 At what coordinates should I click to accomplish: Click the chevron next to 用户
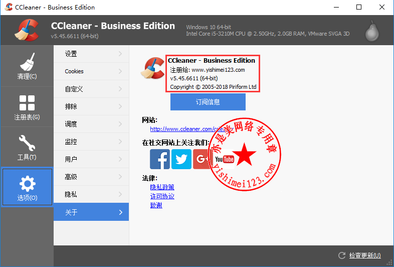coord(120,159)
